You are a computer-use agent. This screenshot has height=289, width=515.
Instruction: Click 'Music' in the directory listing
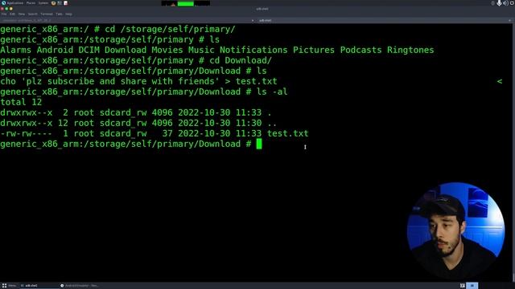(201, 50)
